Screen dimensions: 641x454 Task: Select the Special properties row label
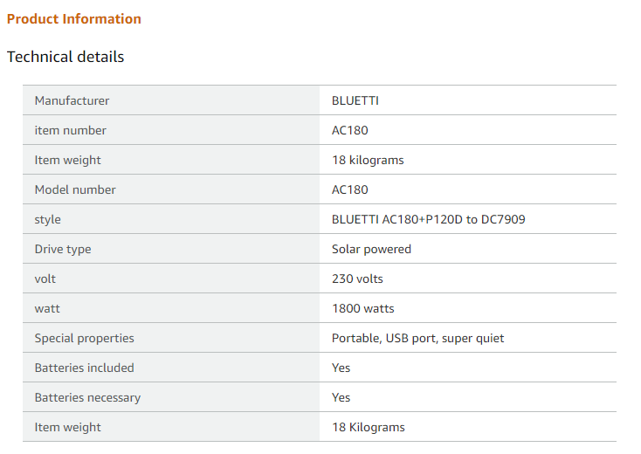pos(85,338)
